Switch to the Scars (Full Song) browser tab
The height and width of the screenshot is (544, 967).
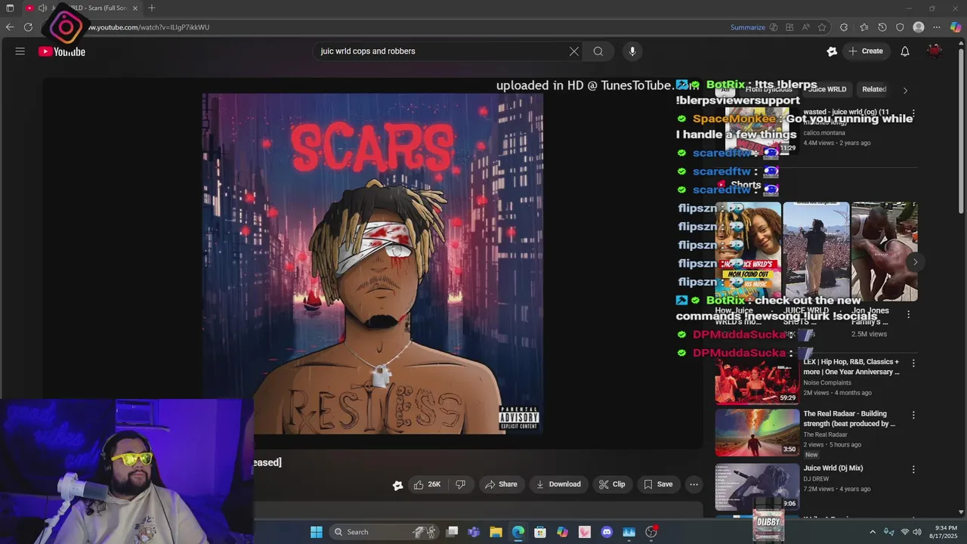[x=83, y=8]
